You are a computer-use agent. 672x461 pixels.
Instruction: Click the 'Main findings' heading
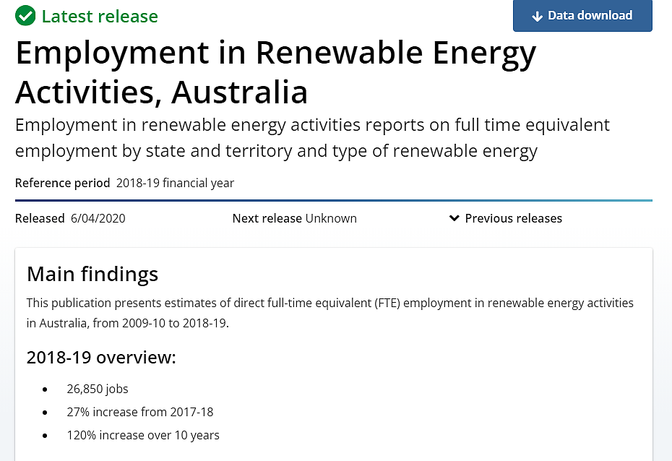92,274
